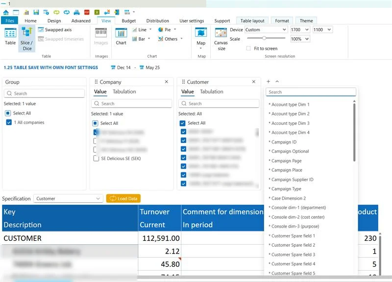
Task: Open the start date calendar for Dec 14
Action: coord(113,68)
